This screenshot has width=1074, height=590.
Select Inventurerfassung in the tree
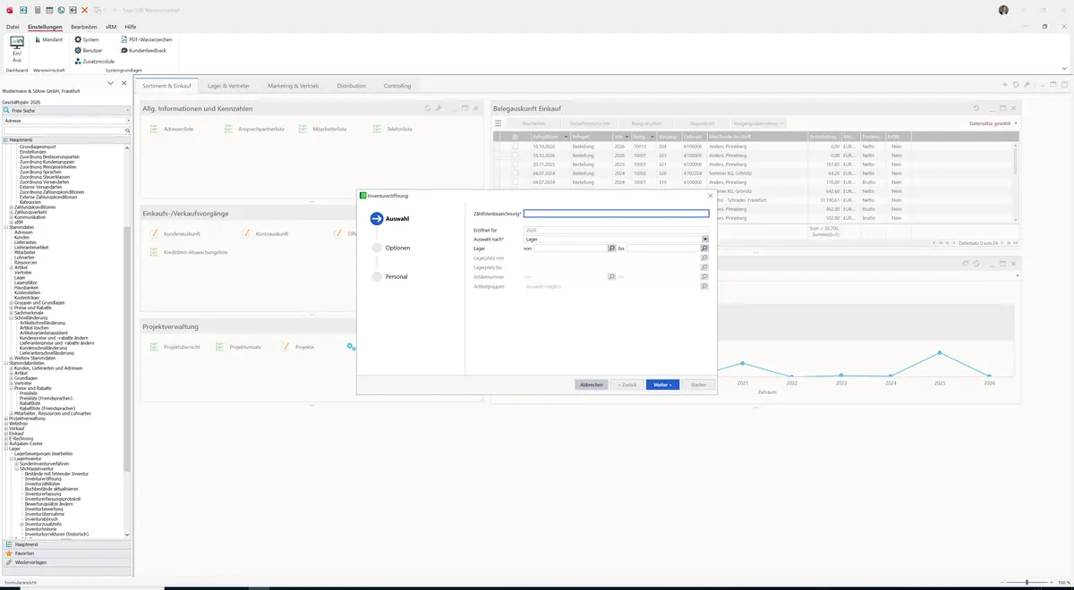point(44,493)
